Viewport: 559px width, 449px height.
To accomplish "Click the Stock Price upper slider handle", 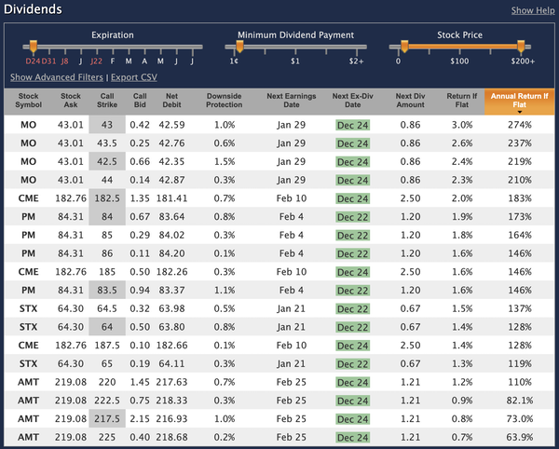I will [x=521, y=47].
